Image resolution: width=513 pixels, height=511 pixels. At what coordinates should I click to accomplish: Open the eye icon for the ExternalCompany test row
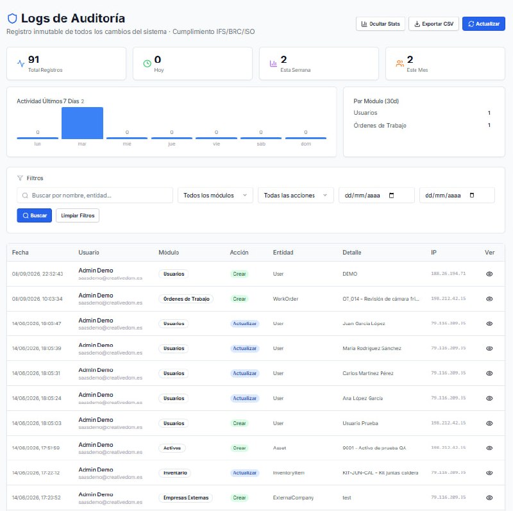(x=489, y=498)
